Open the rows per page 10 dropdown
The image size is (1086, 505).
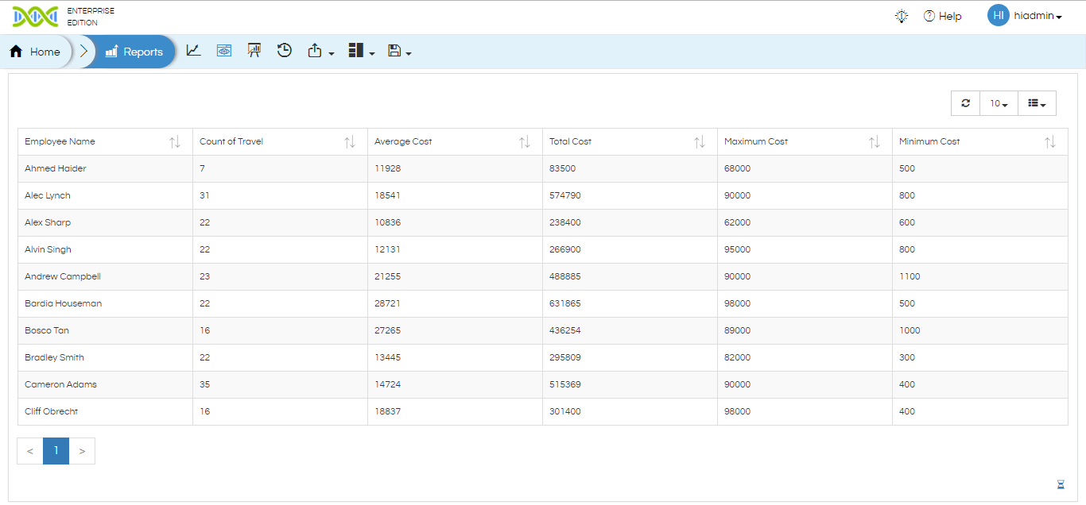coord(999,103)
